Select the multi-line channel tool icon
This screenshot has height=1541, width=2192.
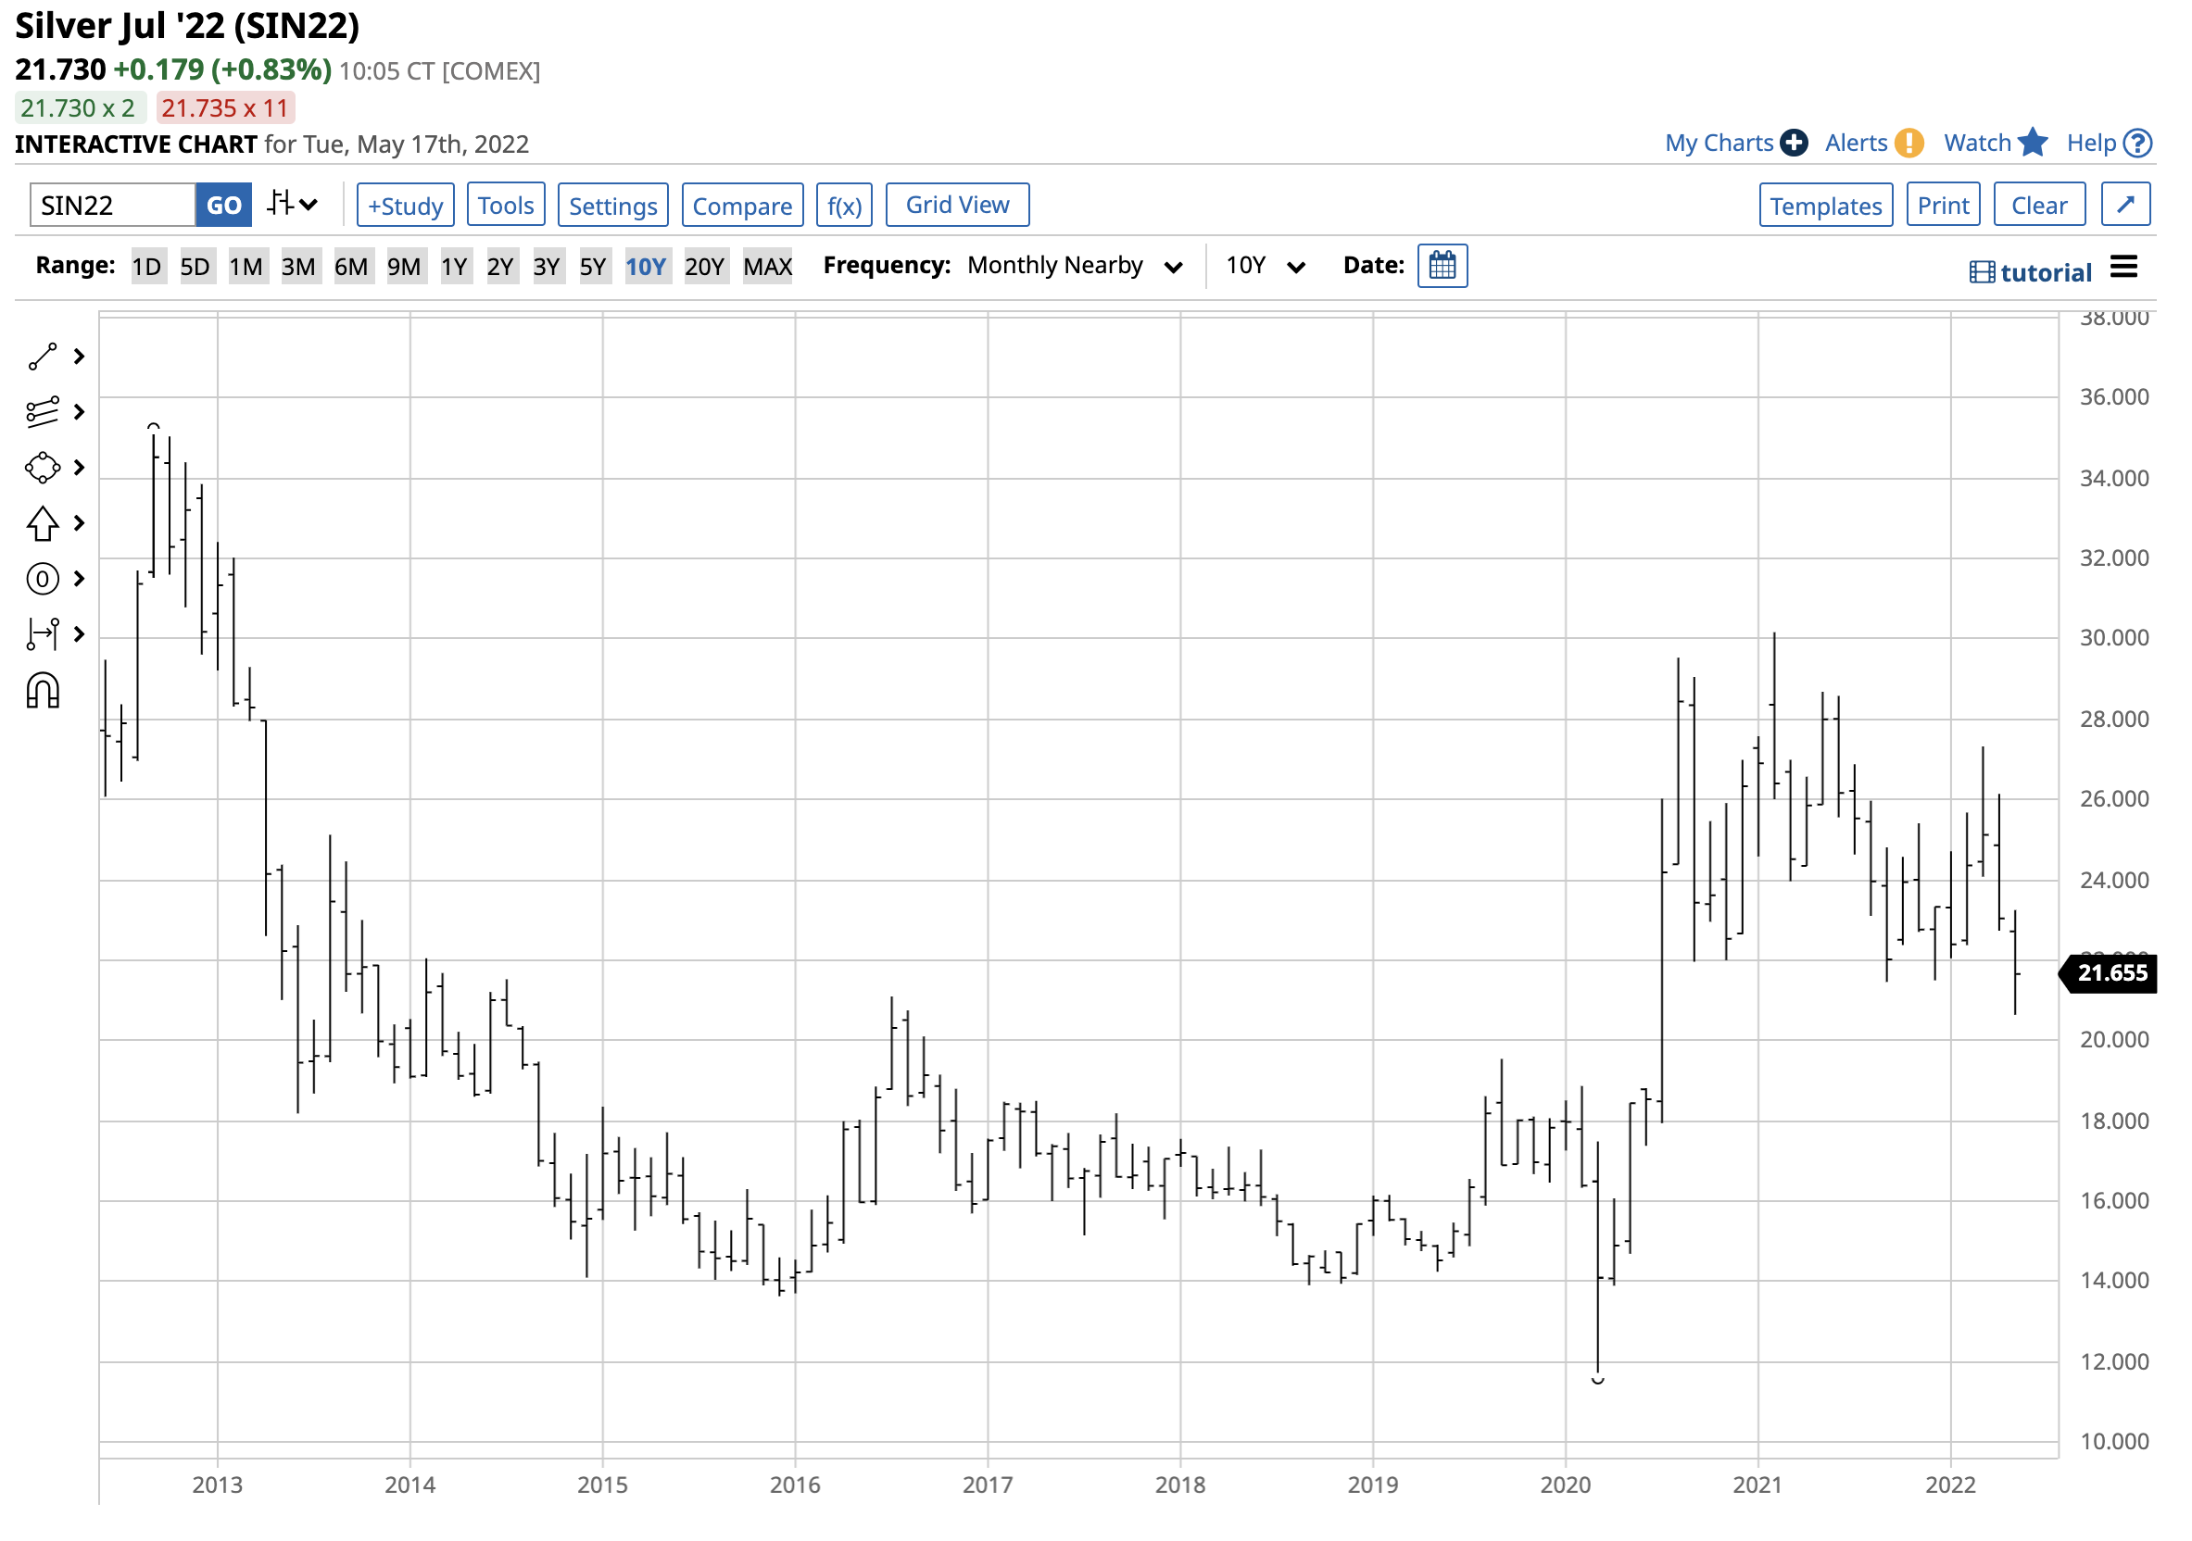[43, 413]
